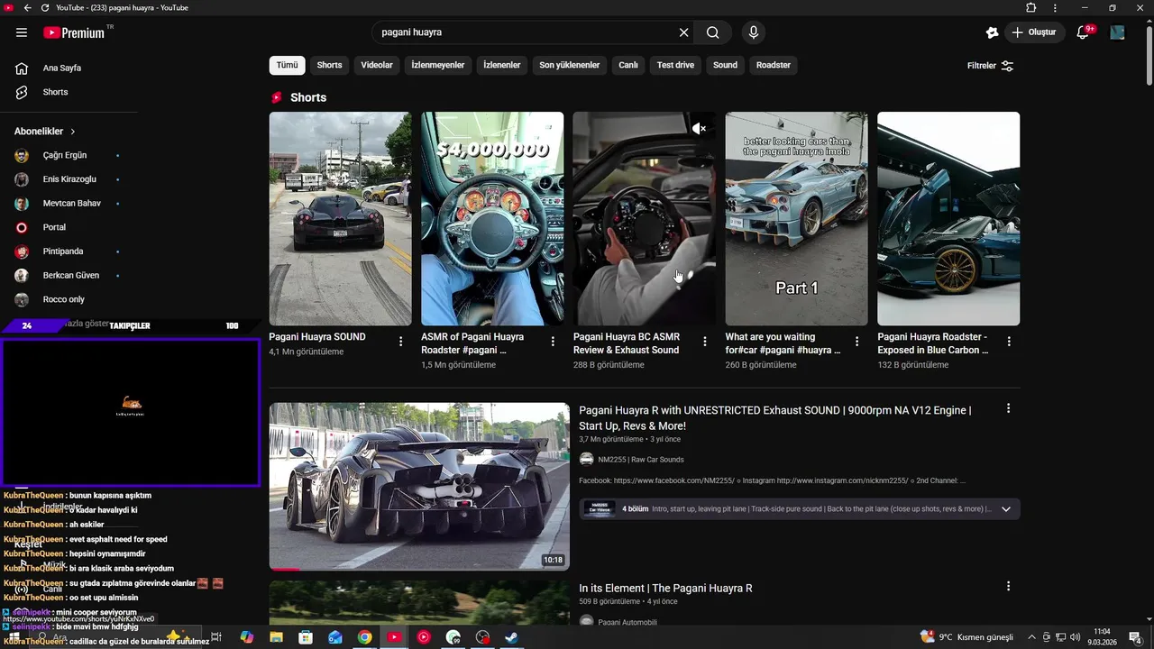Open browser extensions puzzle icon

coord(1031,7)
